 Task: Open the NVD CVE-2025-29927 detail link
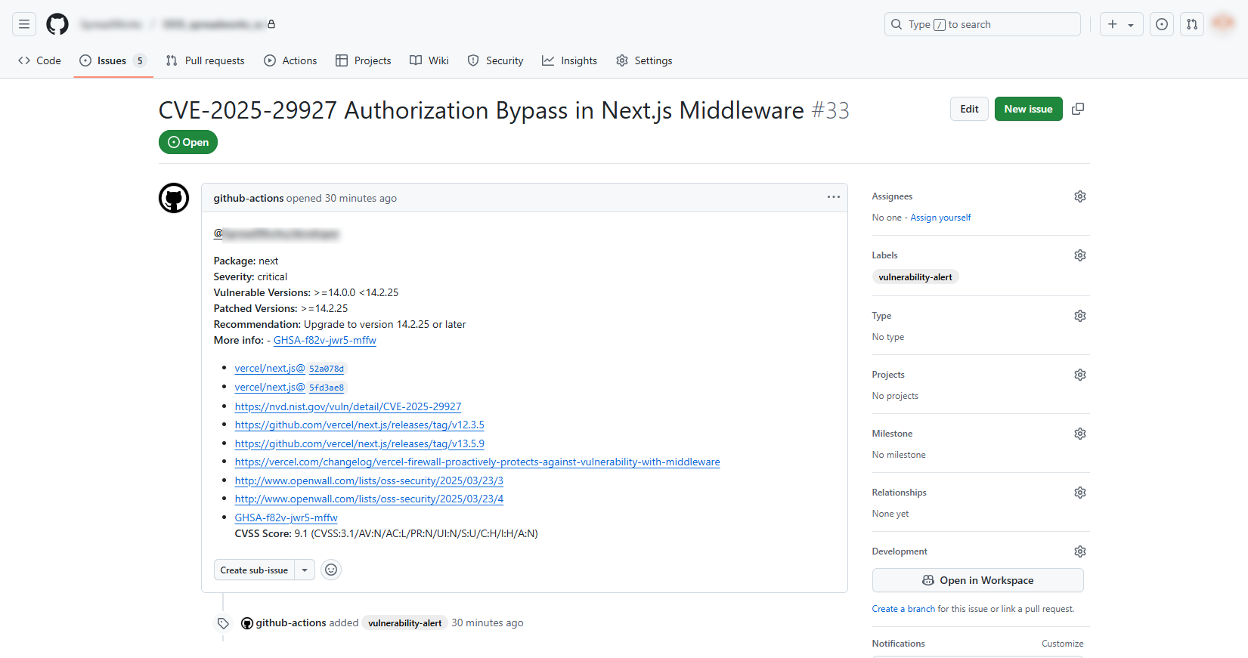coord(348,406)
